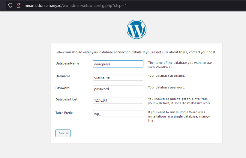Screen dimensions: 246x158
Task: Edit the Database Host field
Action: pos(118,100)
